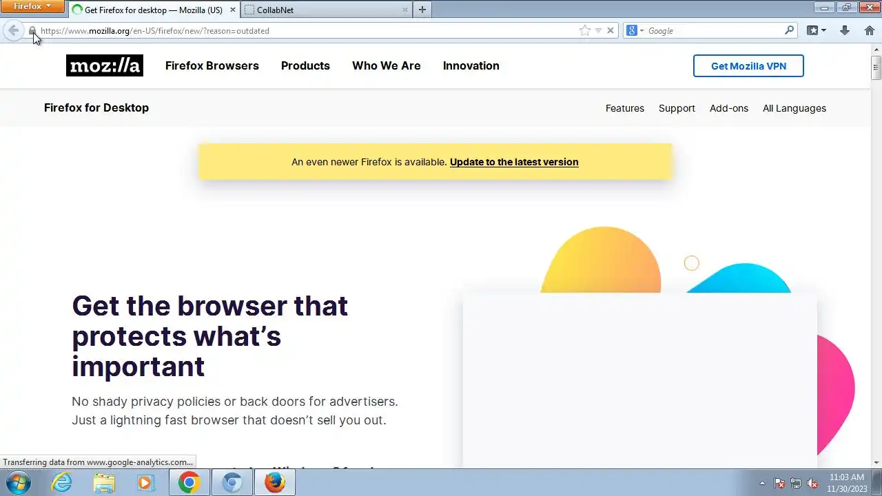The image size is (882, 496).
Task: Click the Firefox for Desktop heading link
Action: 96,107
